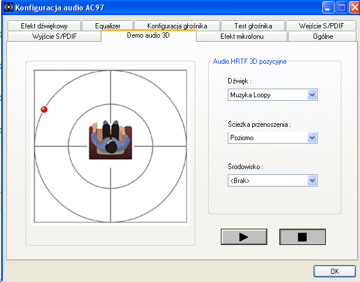Click the red sound source ball

(x=44, y=109)
